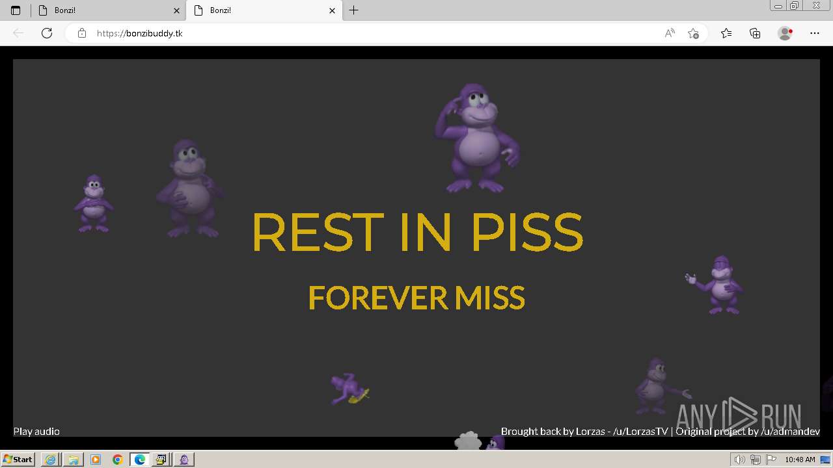Close the active Bonzi! tab
This screenshot has height=468, width=833.
click(332, 10)
